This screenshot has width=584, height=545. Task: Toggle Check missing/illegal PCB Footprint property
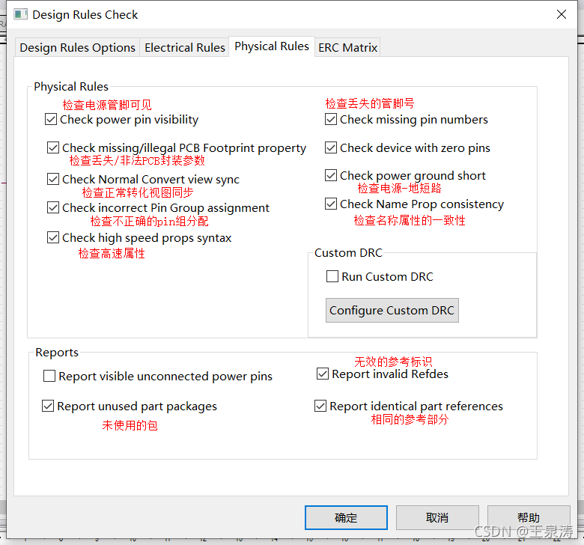(x=53, y=147)
